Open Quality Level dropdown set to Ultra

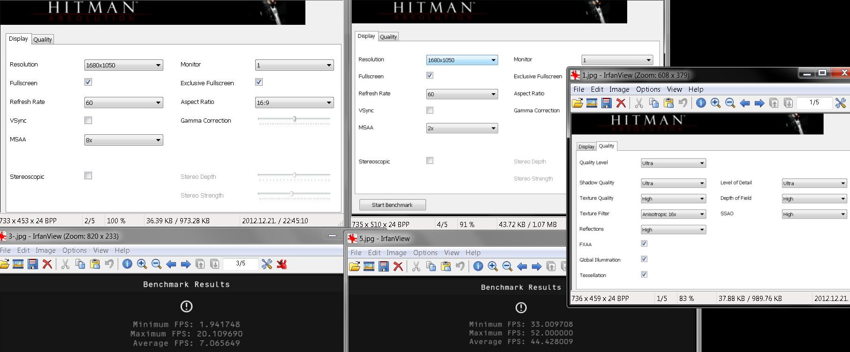(x=673, y=163)
